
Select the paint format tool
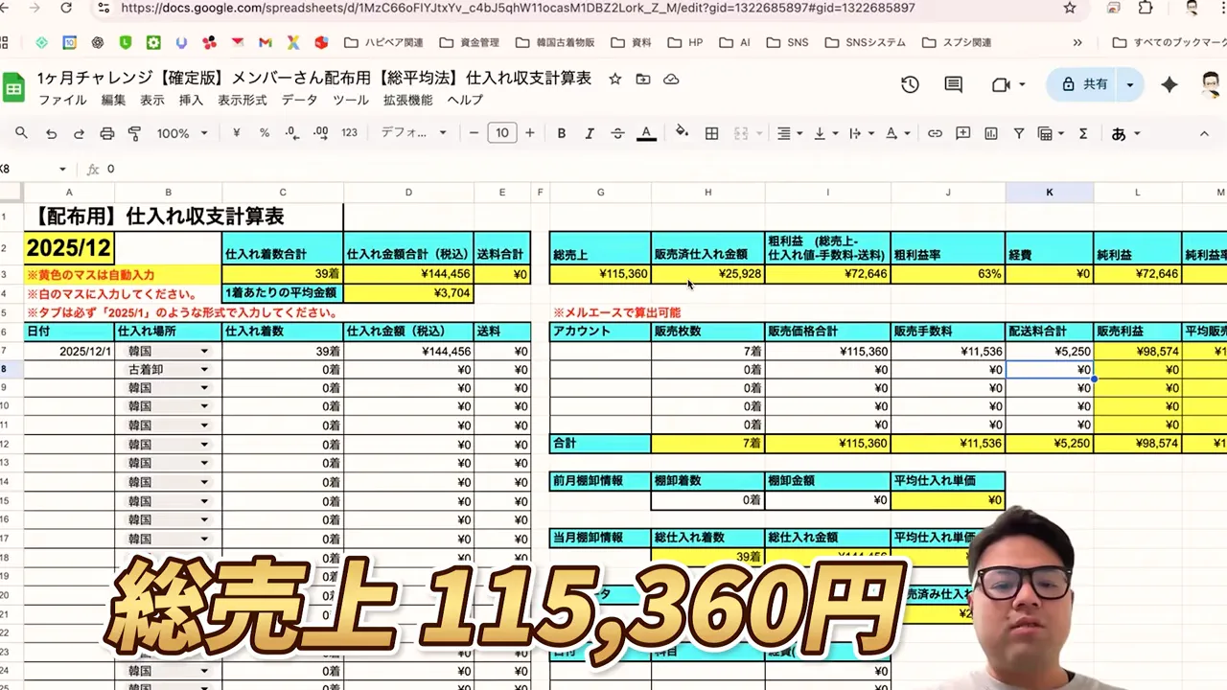[134, 133]
